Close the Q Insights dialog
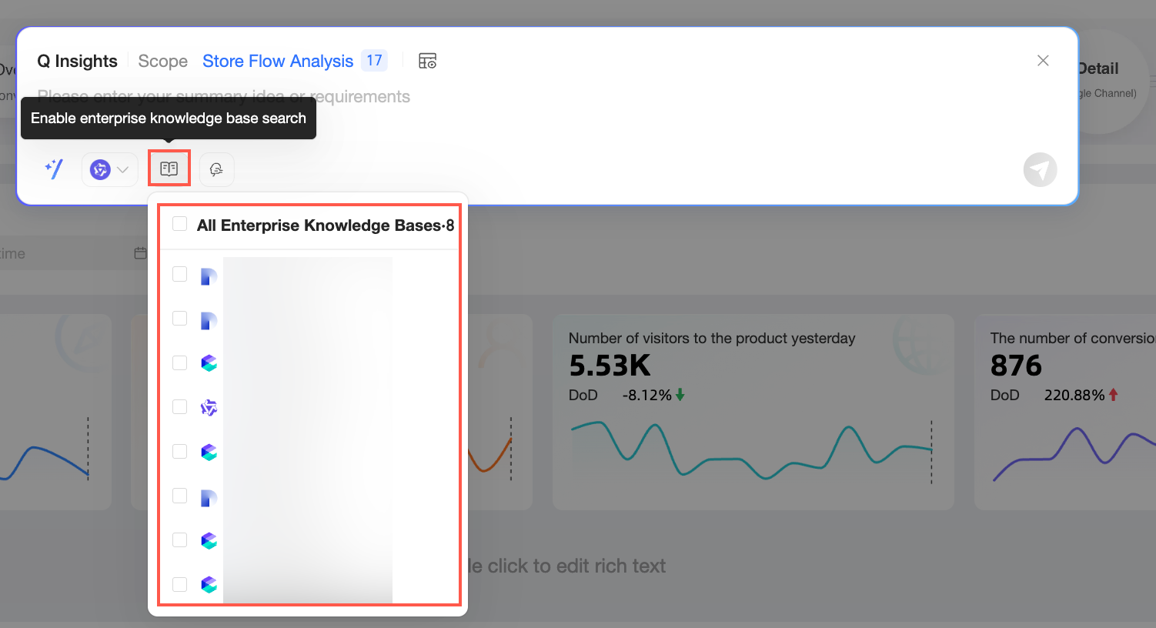Viewport: 1156px width, 628px height. [x=1043, y=60]
